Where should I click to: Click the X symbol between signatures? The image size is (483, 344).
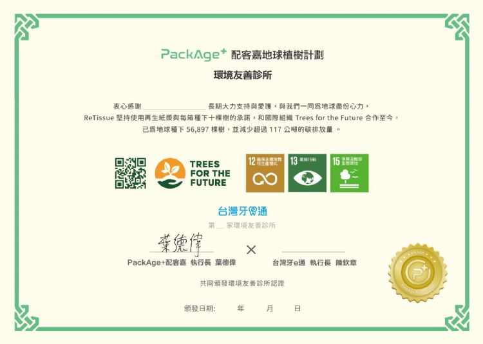pos(251,249)
